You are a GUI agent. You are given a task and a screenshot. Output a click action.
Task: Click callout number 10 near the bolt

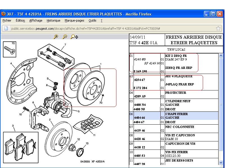click(21, 114)
